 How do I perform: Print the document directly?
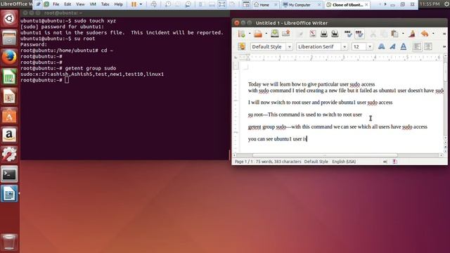[x=323, y=34]
